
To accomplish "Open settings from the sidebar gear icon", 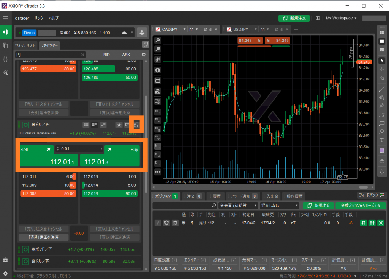I will (5, 273).
